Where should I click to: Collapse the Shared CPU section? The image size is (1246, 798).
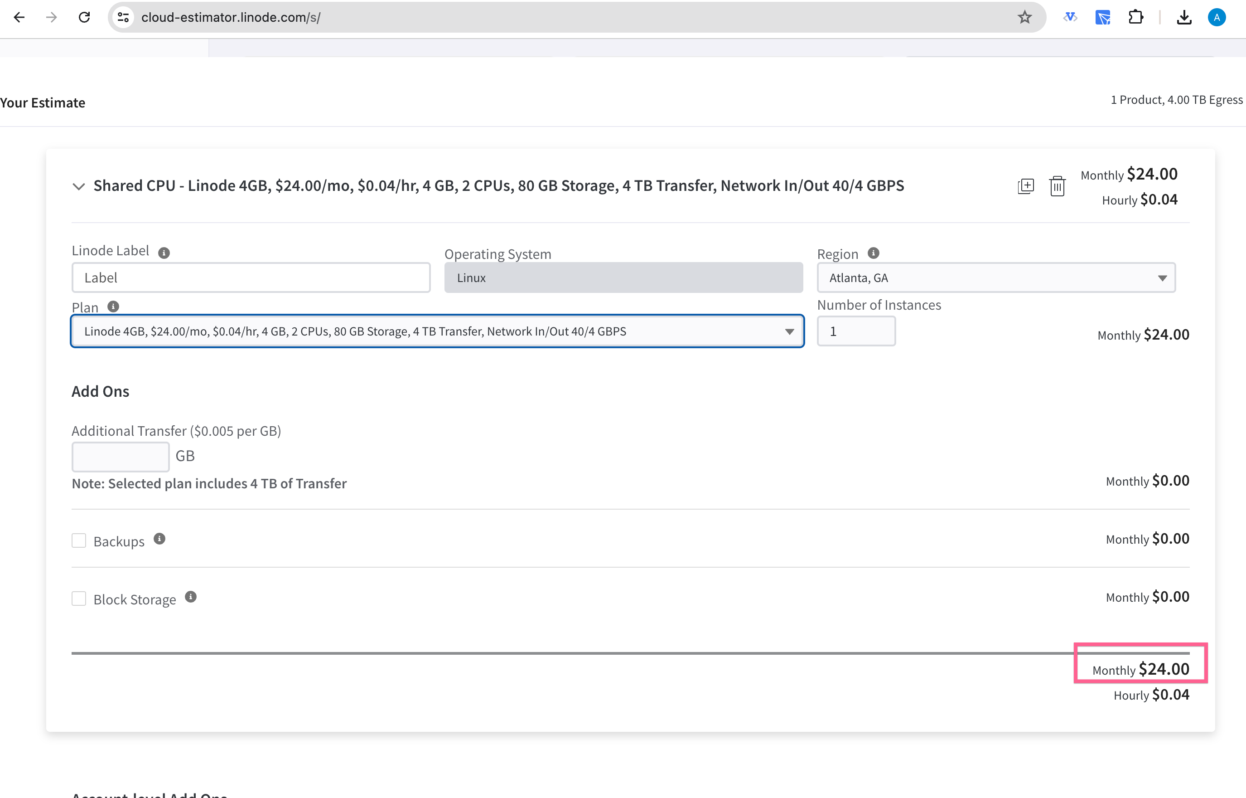(79, 186)
